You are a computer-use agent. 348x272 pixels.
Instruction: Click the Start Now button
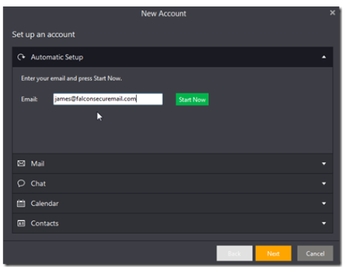tap(192, 99)
